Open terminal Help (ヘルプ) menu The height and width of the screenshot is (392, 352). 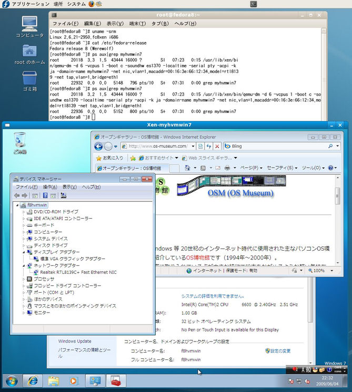(186, 24)
